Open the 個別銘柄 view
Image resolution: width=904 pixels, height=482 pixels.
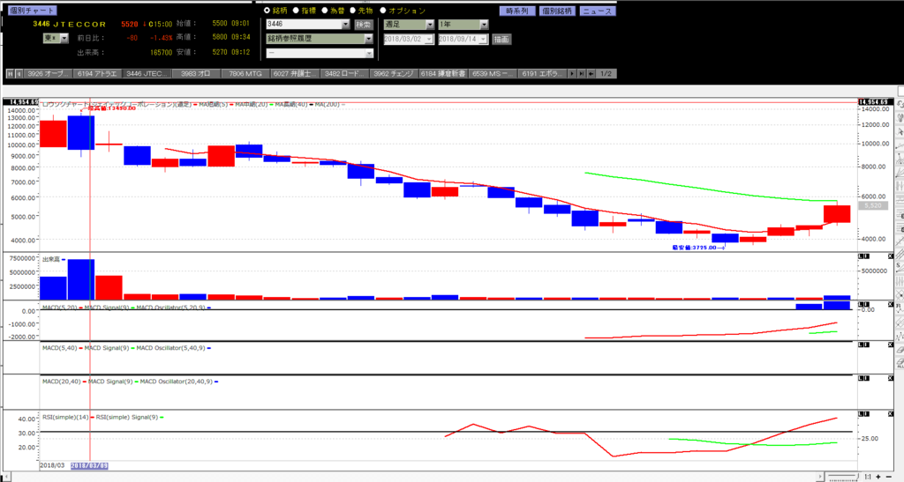pos(558,11)
